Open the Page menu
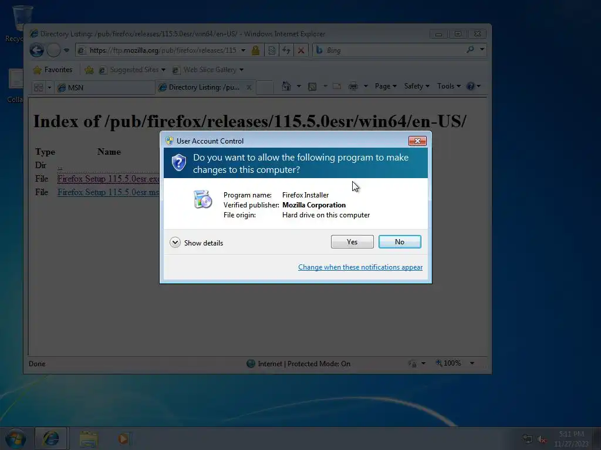Image resolution: width=601 pixels, height=450 pixels. [x=386, y=86]
